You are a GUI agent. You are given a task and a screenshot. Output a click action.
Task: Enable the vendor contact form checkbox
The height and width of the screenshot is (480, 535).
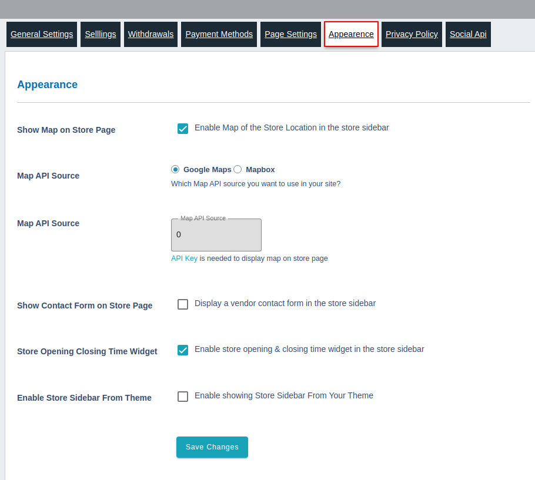point(183,304)
